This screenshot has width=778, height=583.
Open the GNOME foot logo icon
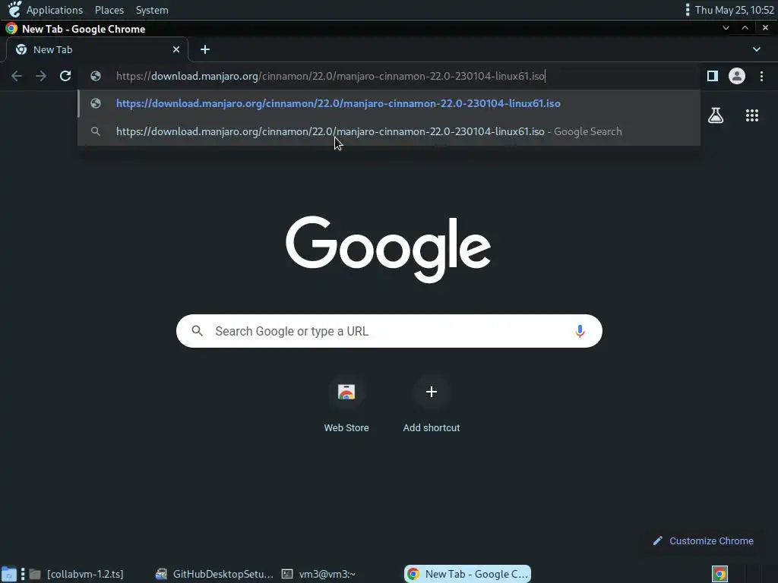pos(14,9)
